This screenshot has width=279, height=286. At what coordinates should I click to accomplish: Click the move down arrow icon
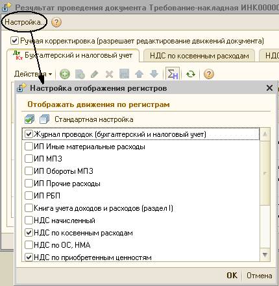(154, 74)
